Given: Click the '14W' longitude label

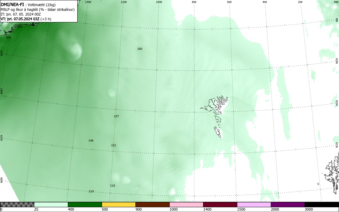Looking at the screenshot, I should click(88, 2).
